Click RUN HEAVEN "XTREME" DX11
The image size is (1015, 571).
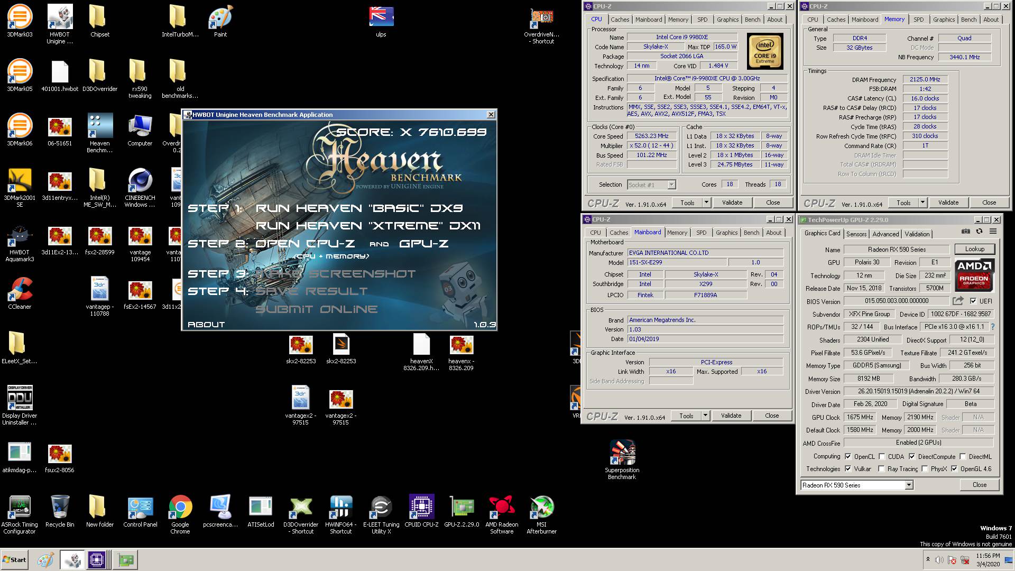coord(368,226)
